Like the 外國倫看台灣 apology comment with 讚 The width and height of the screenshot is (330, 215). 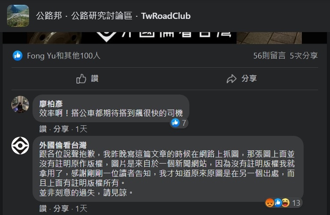tap(43, 208)
